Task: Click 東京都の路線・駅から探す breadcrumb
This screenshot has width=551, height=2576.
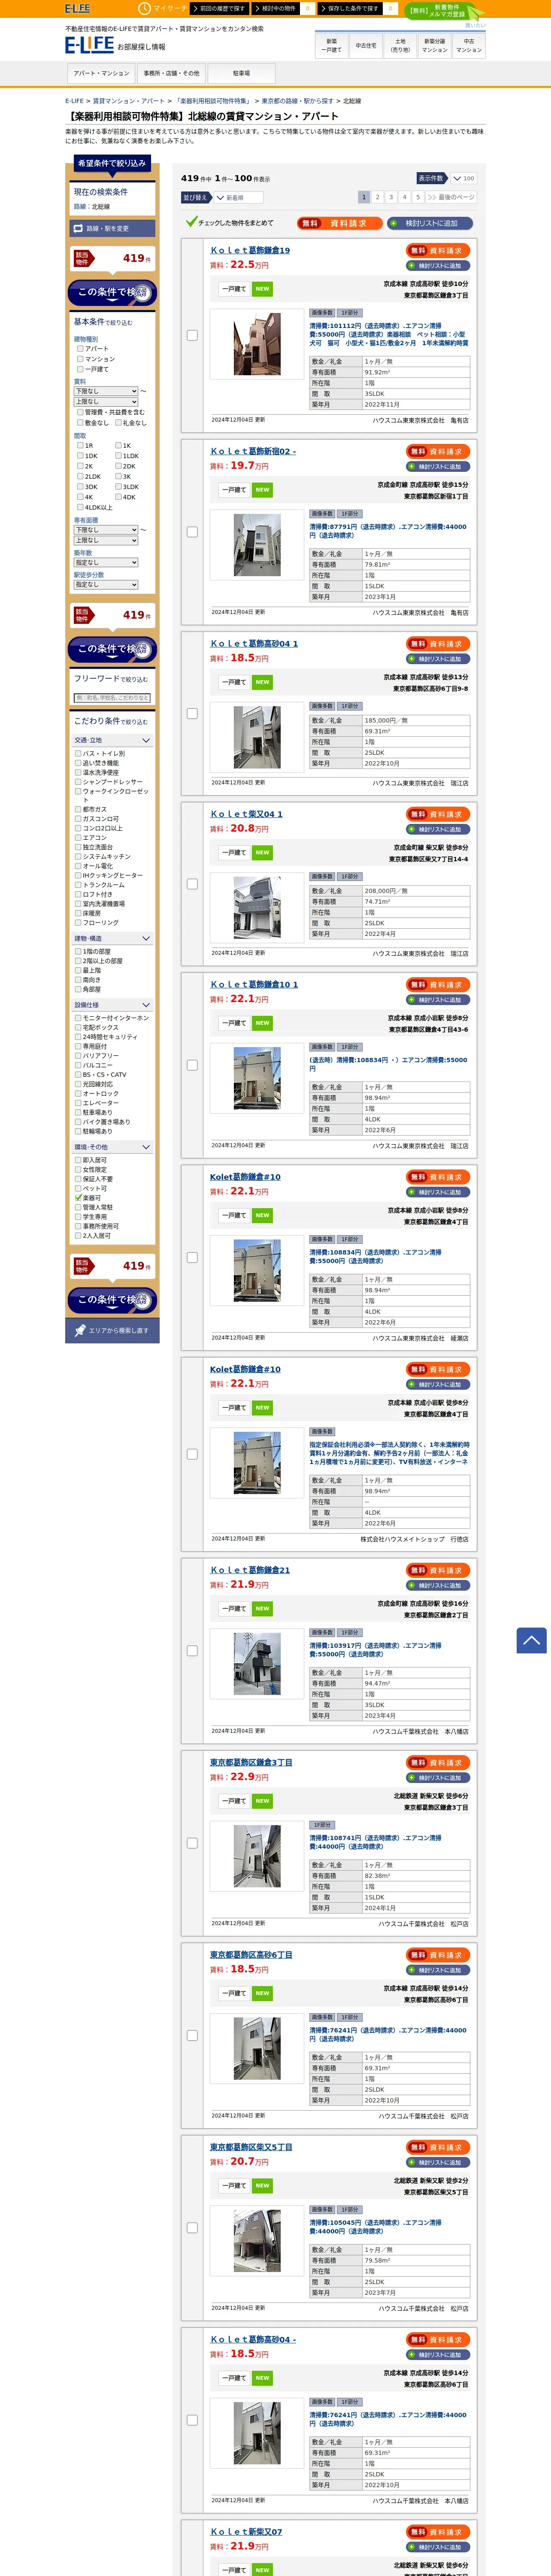Action: [x=298, y=101]
